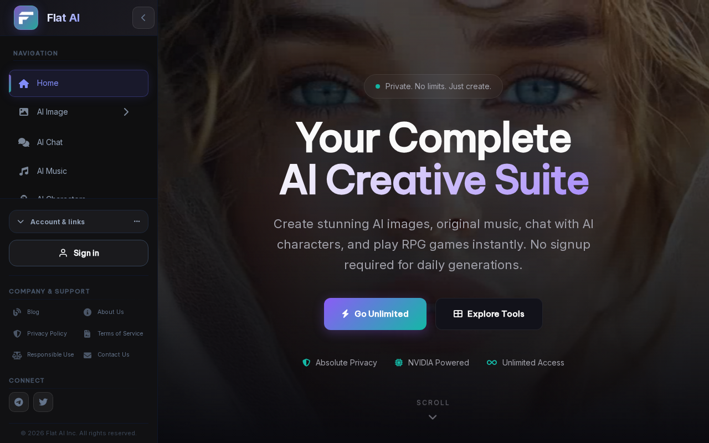Click the 'Private. No limits. Just create.' badge
709x443 pixels.
tap(433, 86)
